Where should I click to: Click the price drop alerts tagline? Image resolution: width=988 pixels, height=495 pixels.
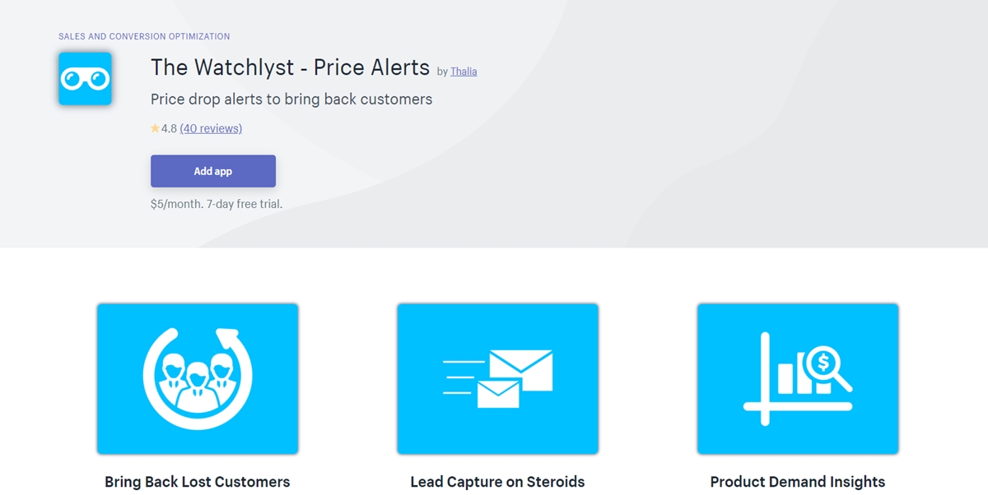(291, 99)
